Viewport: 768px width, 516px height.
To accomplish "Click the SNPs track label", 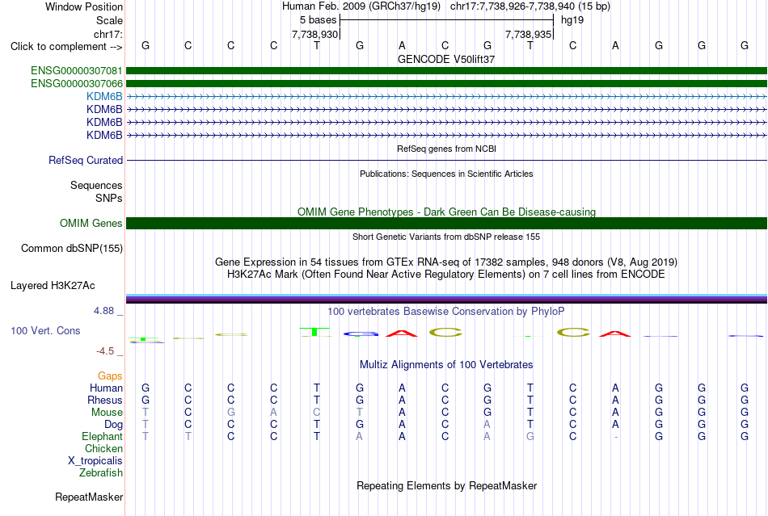I will pyautogui.click(x=109, y=198).
